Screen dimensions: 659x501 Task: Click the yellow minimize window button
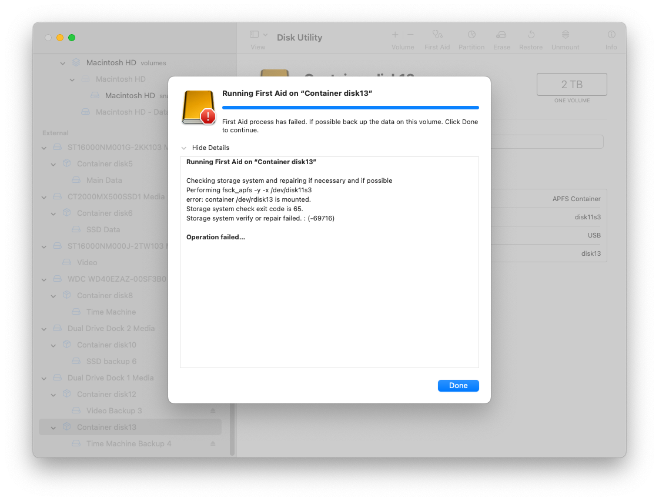point(60,38)
